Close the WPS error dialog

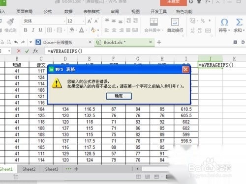tap(185, 70)
